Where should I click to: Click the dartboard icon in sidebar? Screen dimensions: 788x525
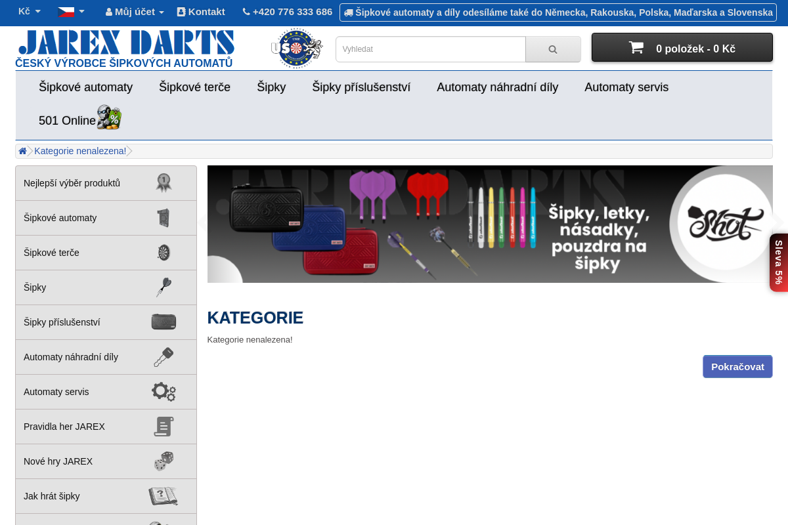tap(164, 253)
